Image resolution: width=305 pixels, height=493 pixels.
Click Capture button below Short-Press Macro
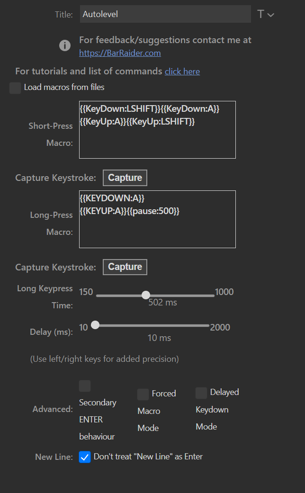[125, 178]
